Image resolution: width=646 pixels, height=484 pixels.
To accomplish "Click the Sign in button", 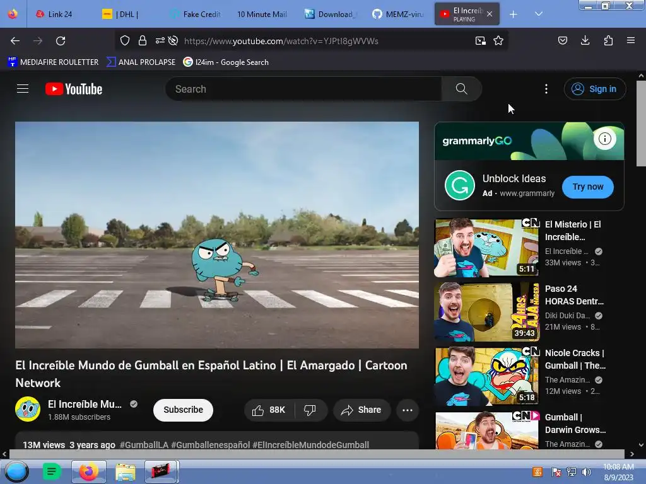I will [x=594, y=89].
